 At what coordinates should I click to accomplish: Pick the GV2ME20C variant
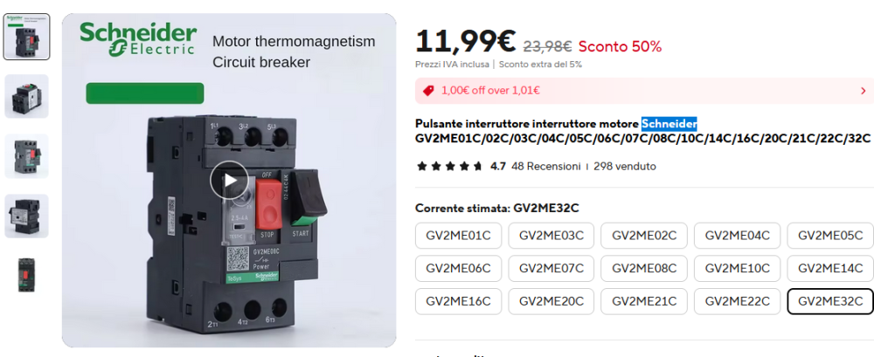(x=551, y=301)
